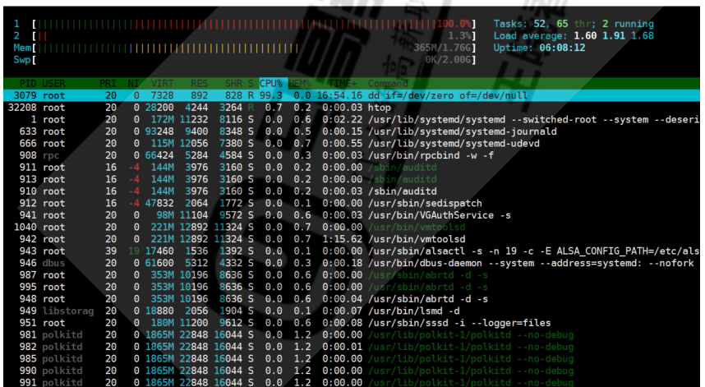Image resolution: width=705 pixels, height=387 pixels.
Task: Select abrtd thread with PID 987
Action: click(x=352, y=275)
